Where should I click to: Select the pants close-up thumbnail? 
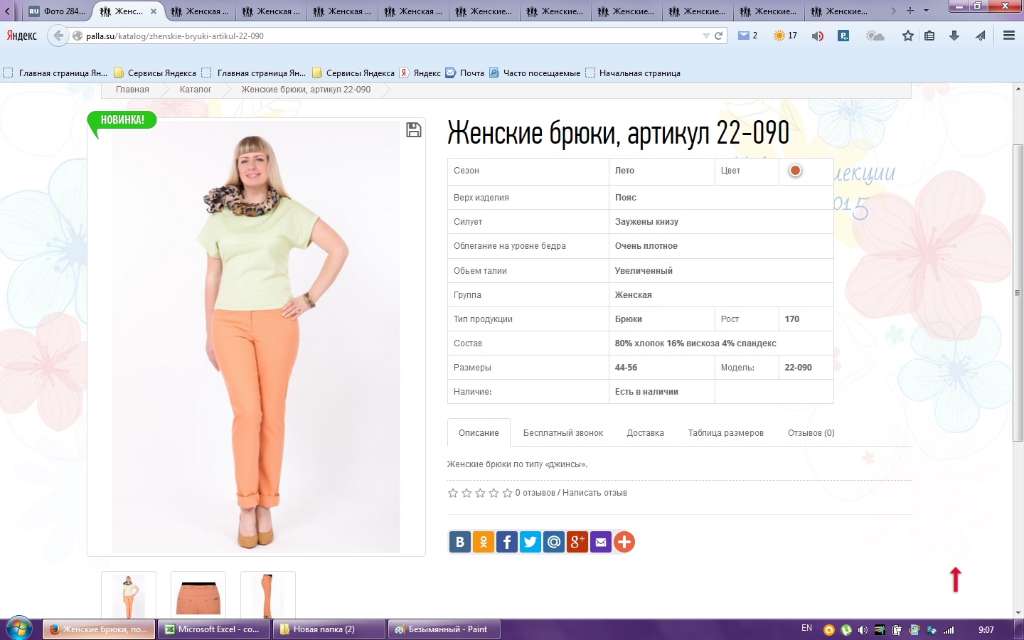tap(198, 596)
